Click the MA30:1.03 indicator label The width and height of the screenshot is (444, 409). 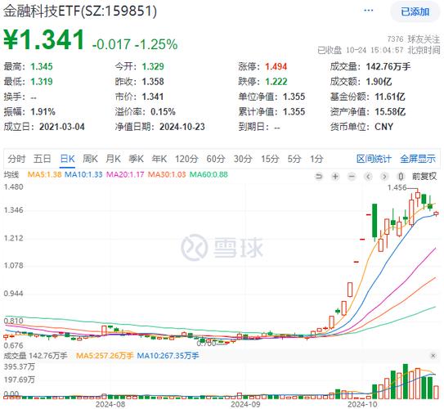coord(167,174)
